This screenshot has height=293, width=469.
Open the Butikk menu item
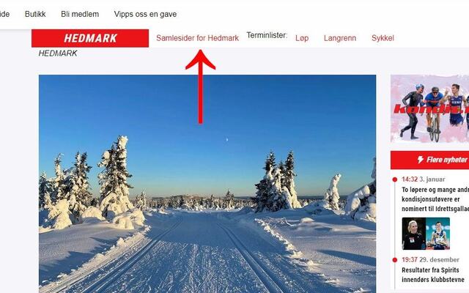(x=35, y=14)
